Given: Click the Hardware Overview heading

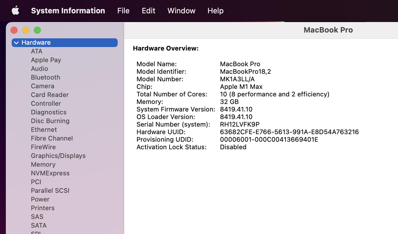Looking at the screenshot, I should [166, 48].
